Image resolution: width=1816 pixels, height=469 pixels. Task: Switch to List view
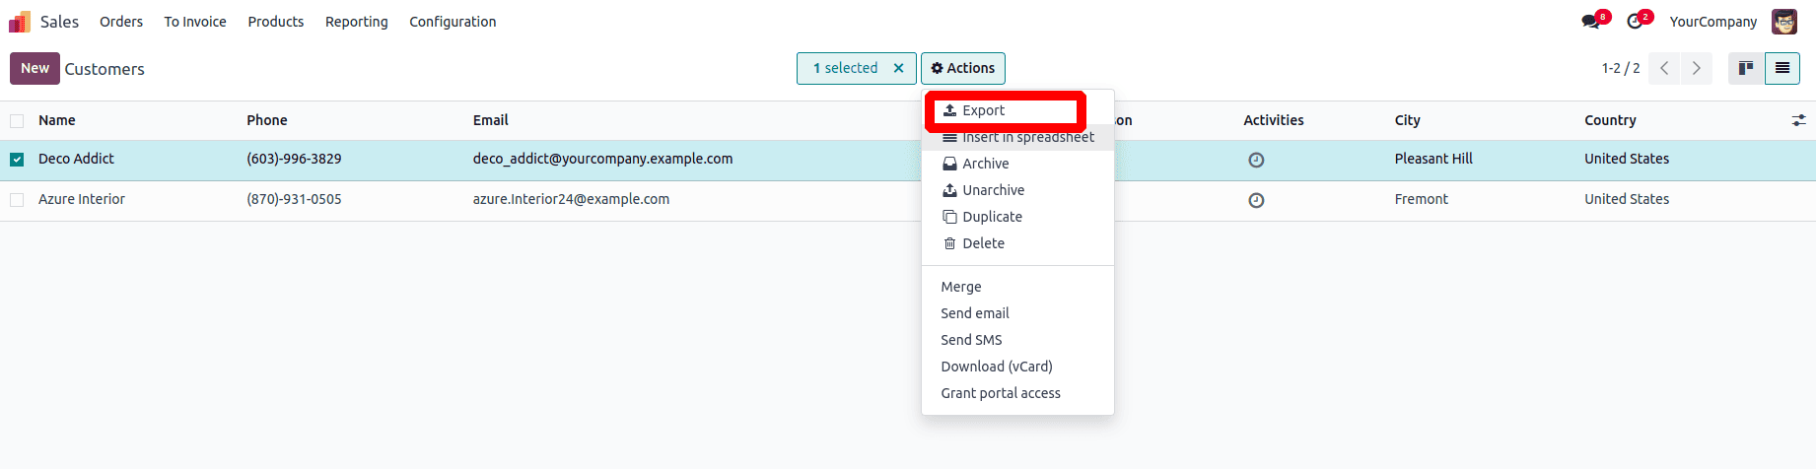point(1782,68)
